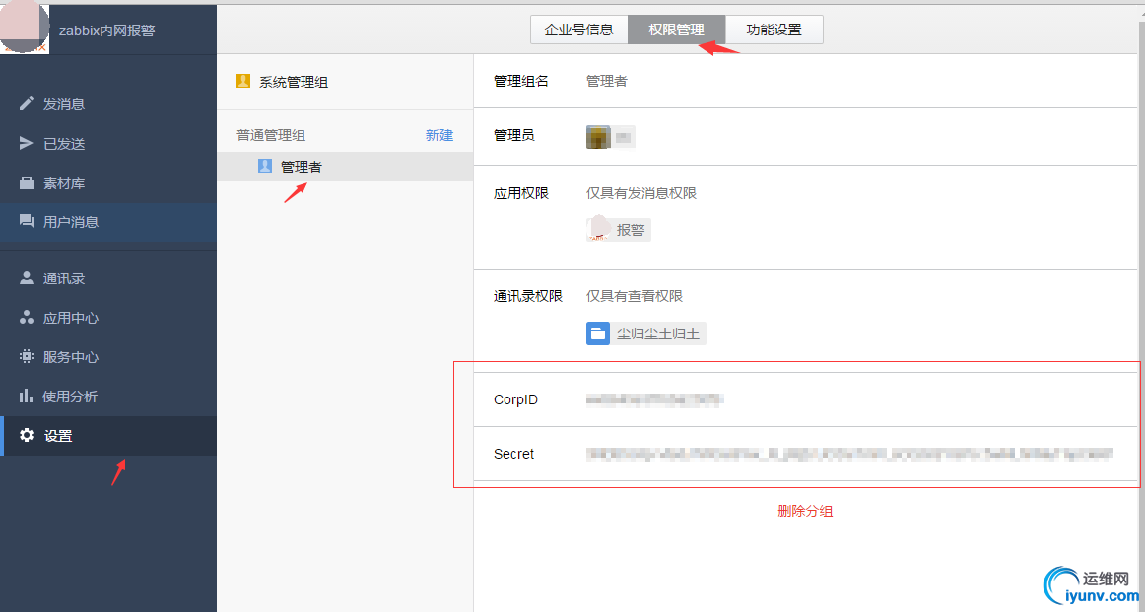
Task: Click the 报警 application tag
Action: click(x=619, y=230)
